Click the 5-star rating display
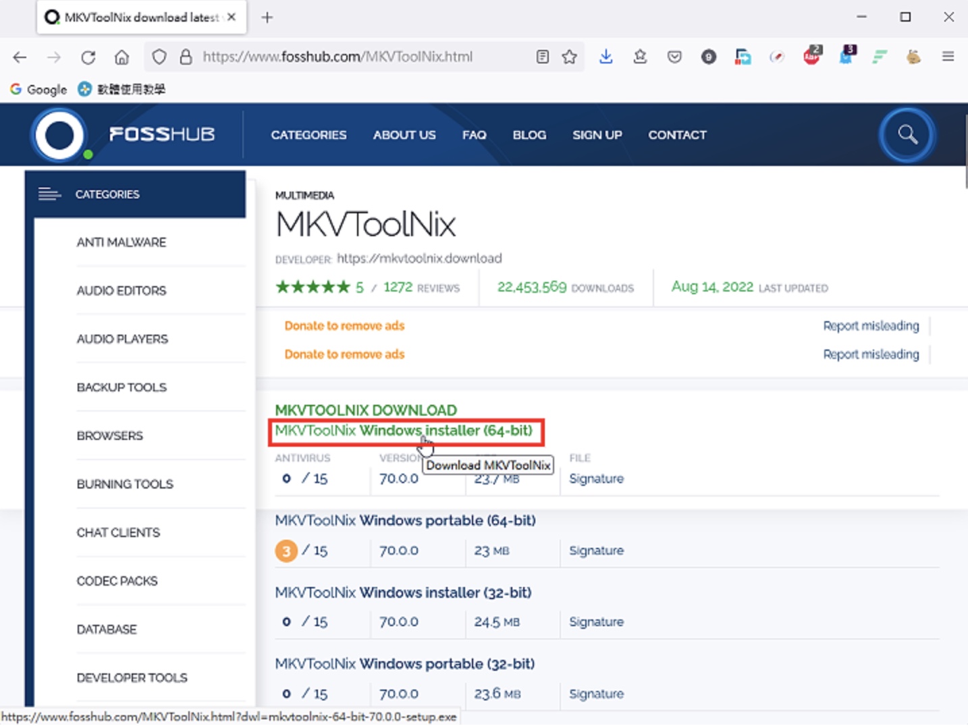This screenshot has width=968, height=726. [313, 287]
